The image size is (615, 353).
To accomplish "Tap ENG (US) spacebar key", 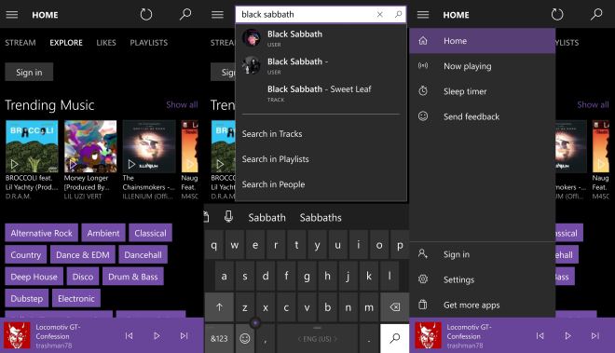I will tap(317, 338).
